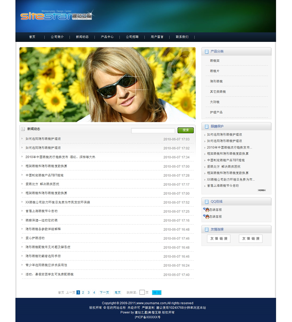Viewport: 292px width, 322px height.
Task: Click the sunflower banner image with woman
Action: 107,85
